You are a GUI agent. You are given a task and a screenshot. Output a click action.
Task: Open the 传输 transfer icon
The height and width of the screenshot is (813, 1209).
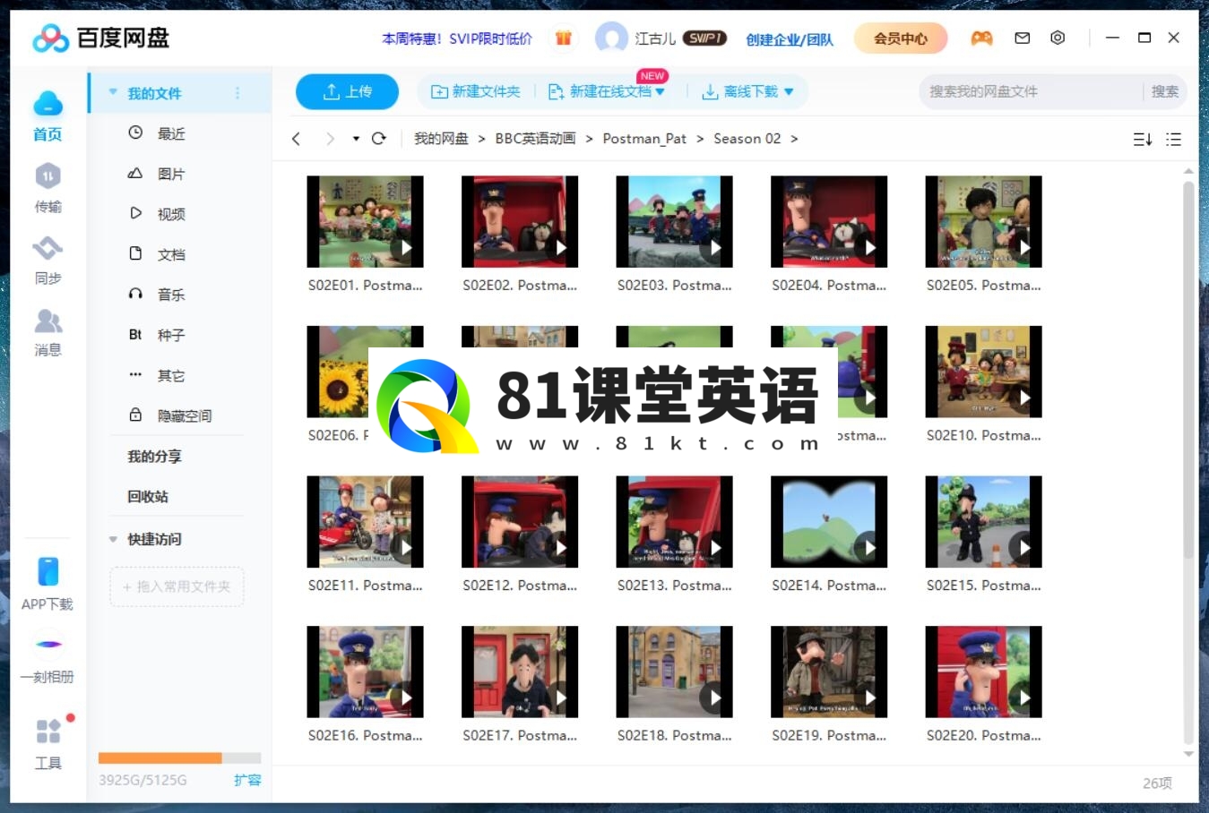point(47,176)
